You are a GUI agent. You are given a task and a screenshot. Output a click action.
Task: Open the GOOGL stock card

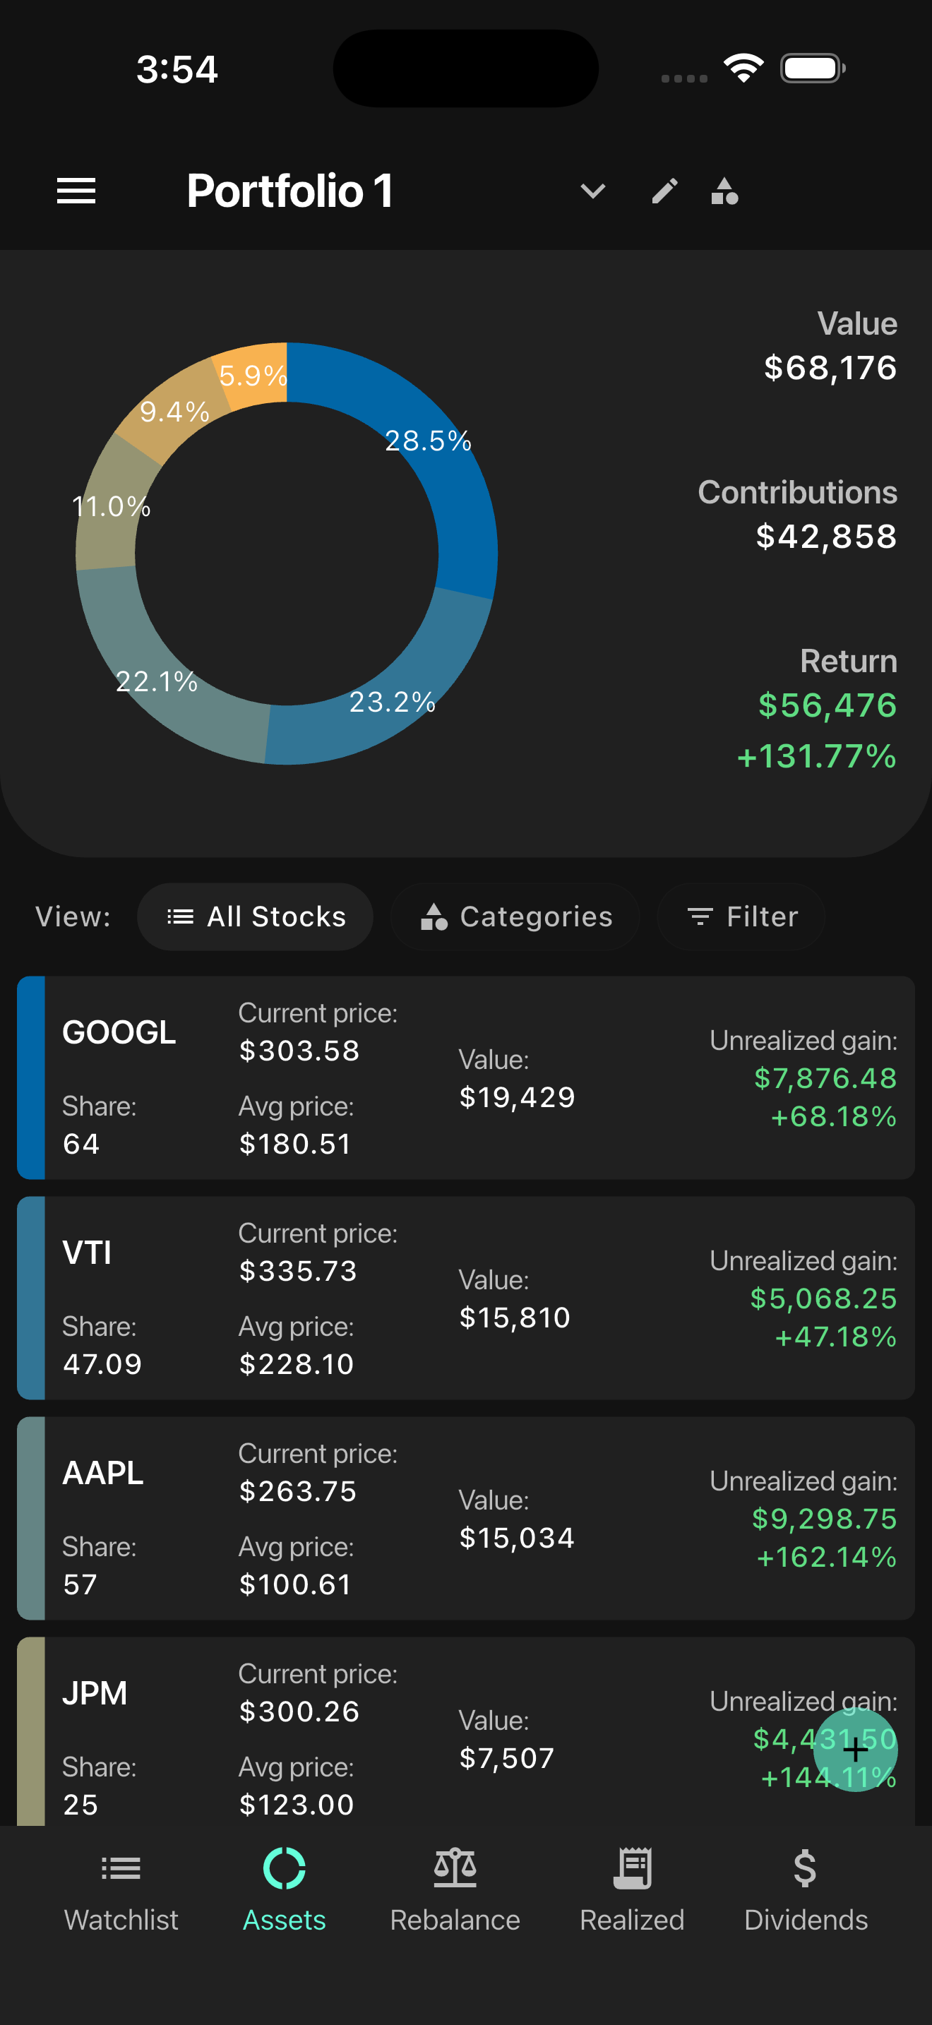[x=466, y=1077]
